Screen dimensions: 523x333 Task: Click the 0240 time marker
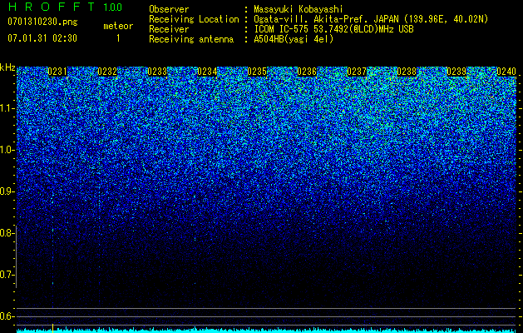tap(506, 72)
